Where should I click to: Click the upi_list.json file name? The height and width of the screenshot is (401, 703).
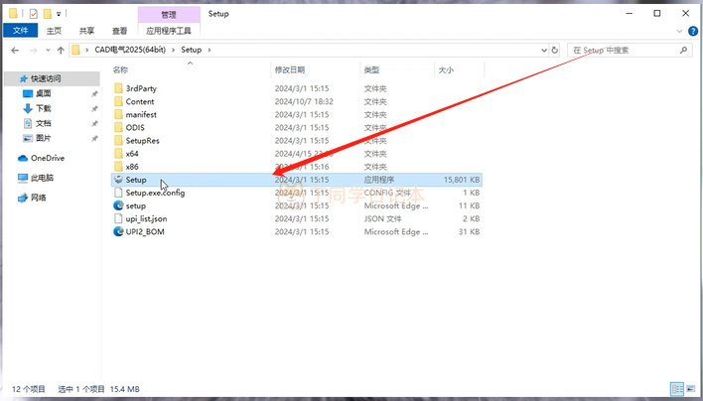coord(146,218)
